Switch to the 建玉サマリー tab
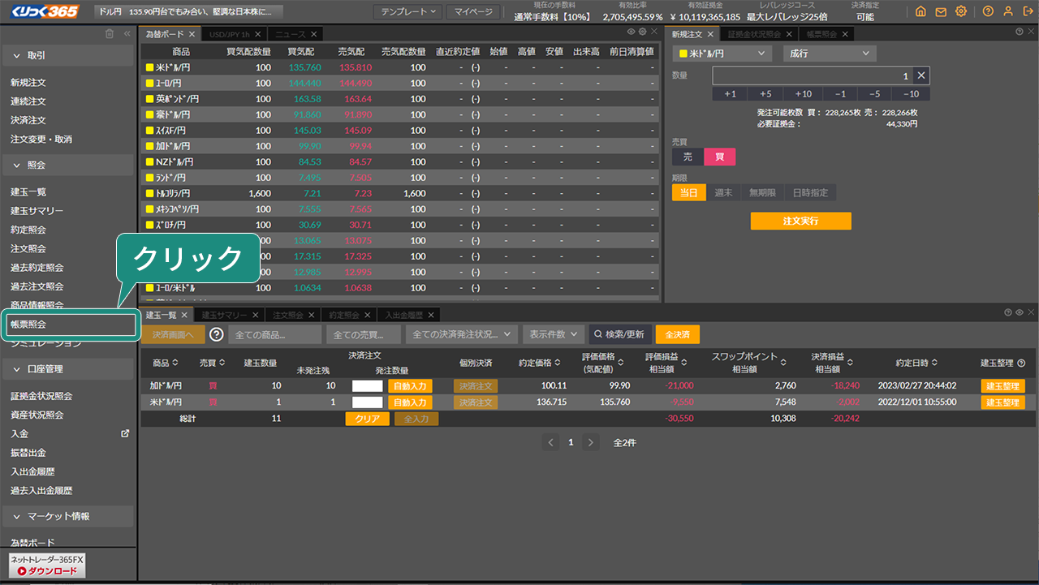Screen dimensions: 1039x585 pos(230,315)
